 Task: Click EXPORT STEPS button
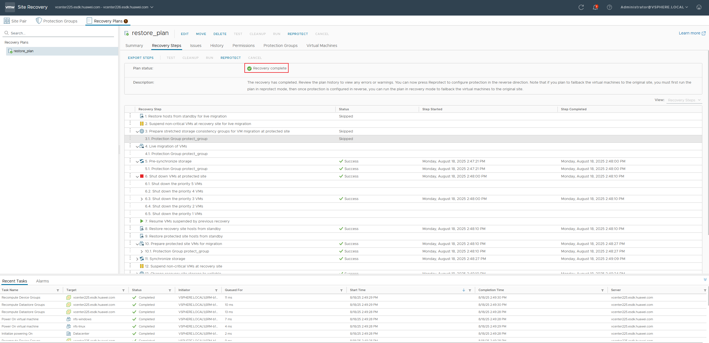click(x=141, y=58)
